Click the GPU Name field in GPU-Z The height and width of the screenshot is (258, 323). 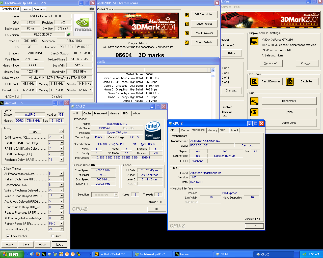coord(46,16)
